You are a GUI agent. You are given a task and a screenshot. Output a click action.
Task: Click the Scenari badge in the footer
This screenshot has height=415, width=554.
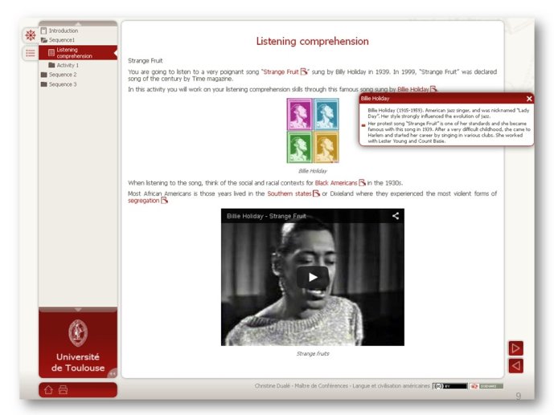pos(486,386)
